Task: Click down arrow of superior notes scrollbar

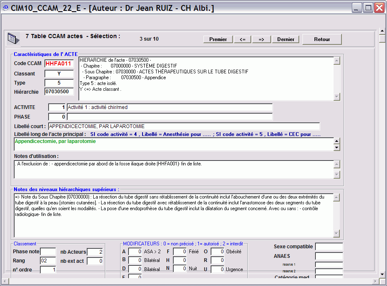Action: (x=336, y=233)
